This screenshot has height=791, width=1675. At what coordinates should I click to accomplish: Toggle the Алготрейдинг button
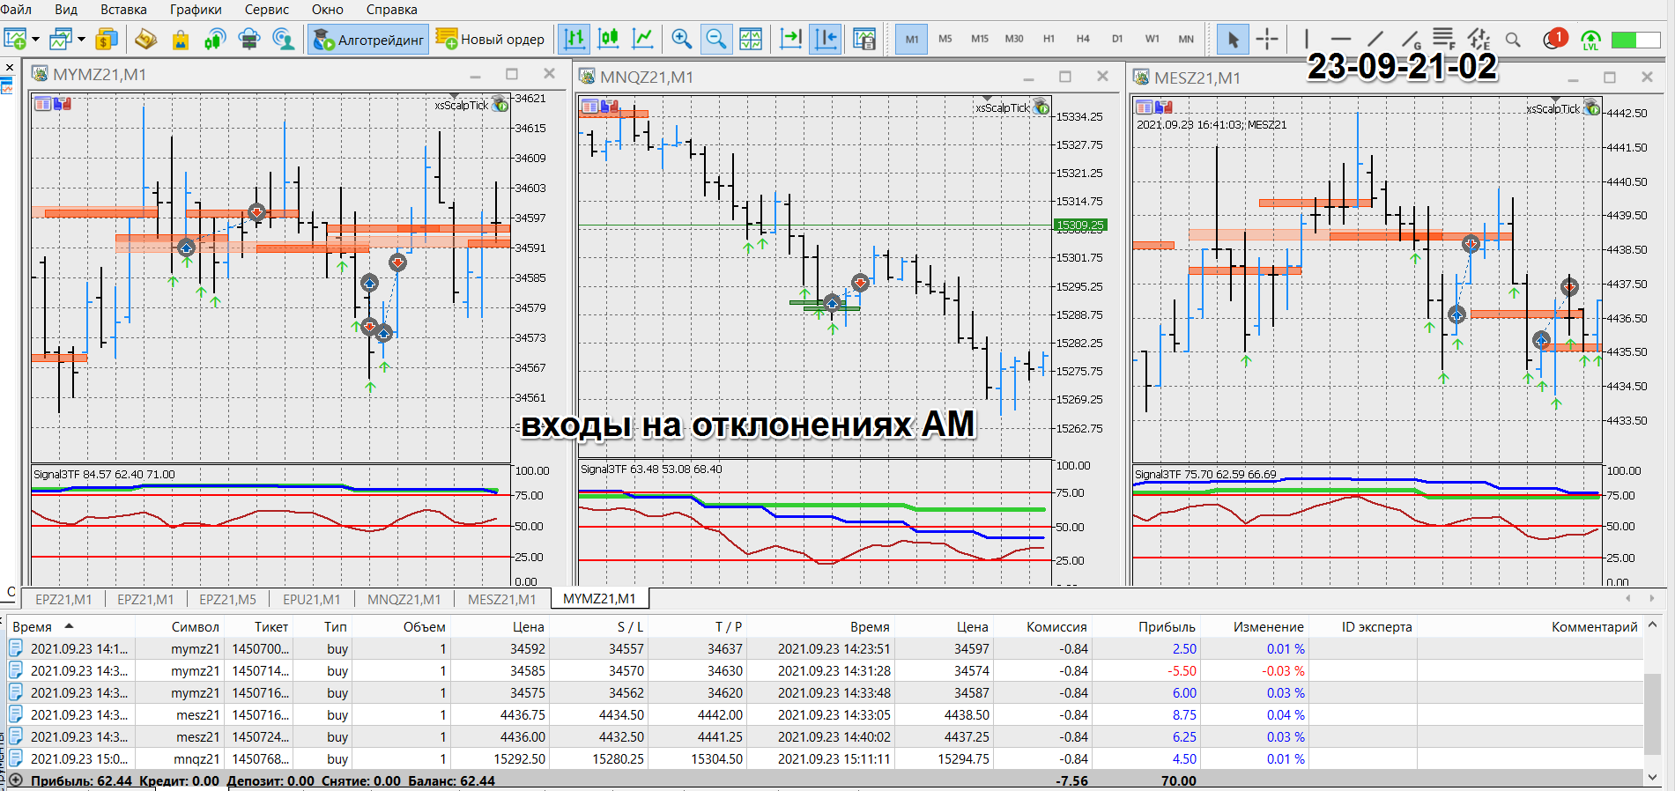coord(368,39)
